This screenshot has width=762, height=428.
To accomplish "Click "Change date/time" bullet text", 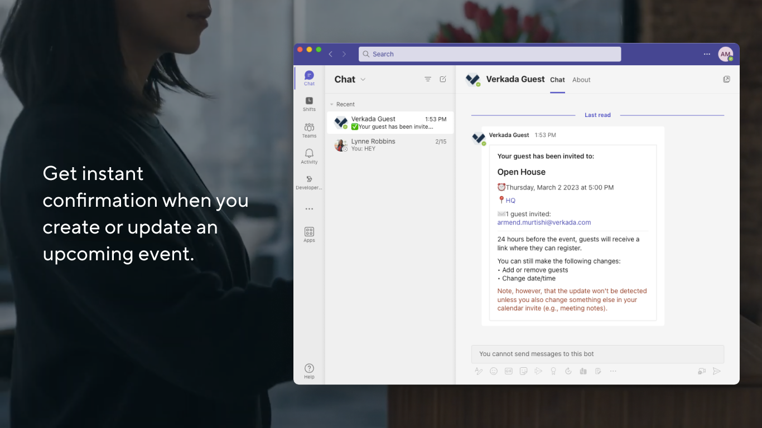I will [529, 279].
